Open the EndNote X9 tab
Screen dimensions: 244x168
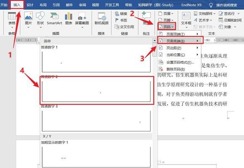[191, 5]
